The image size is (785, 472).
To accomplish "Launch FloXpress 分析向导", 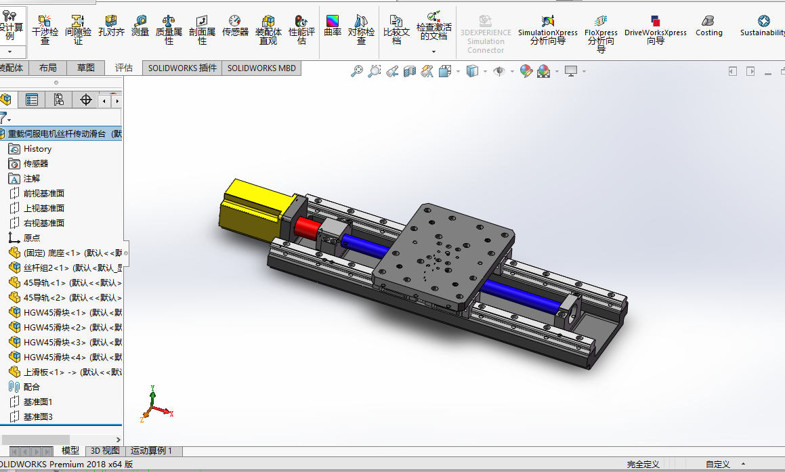I will click(x=601, y=34).
